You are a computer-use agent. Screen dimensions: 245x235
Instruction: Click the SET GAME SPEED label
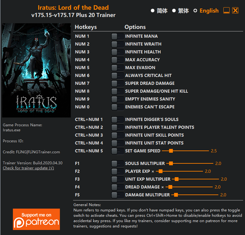click(143, 151)
